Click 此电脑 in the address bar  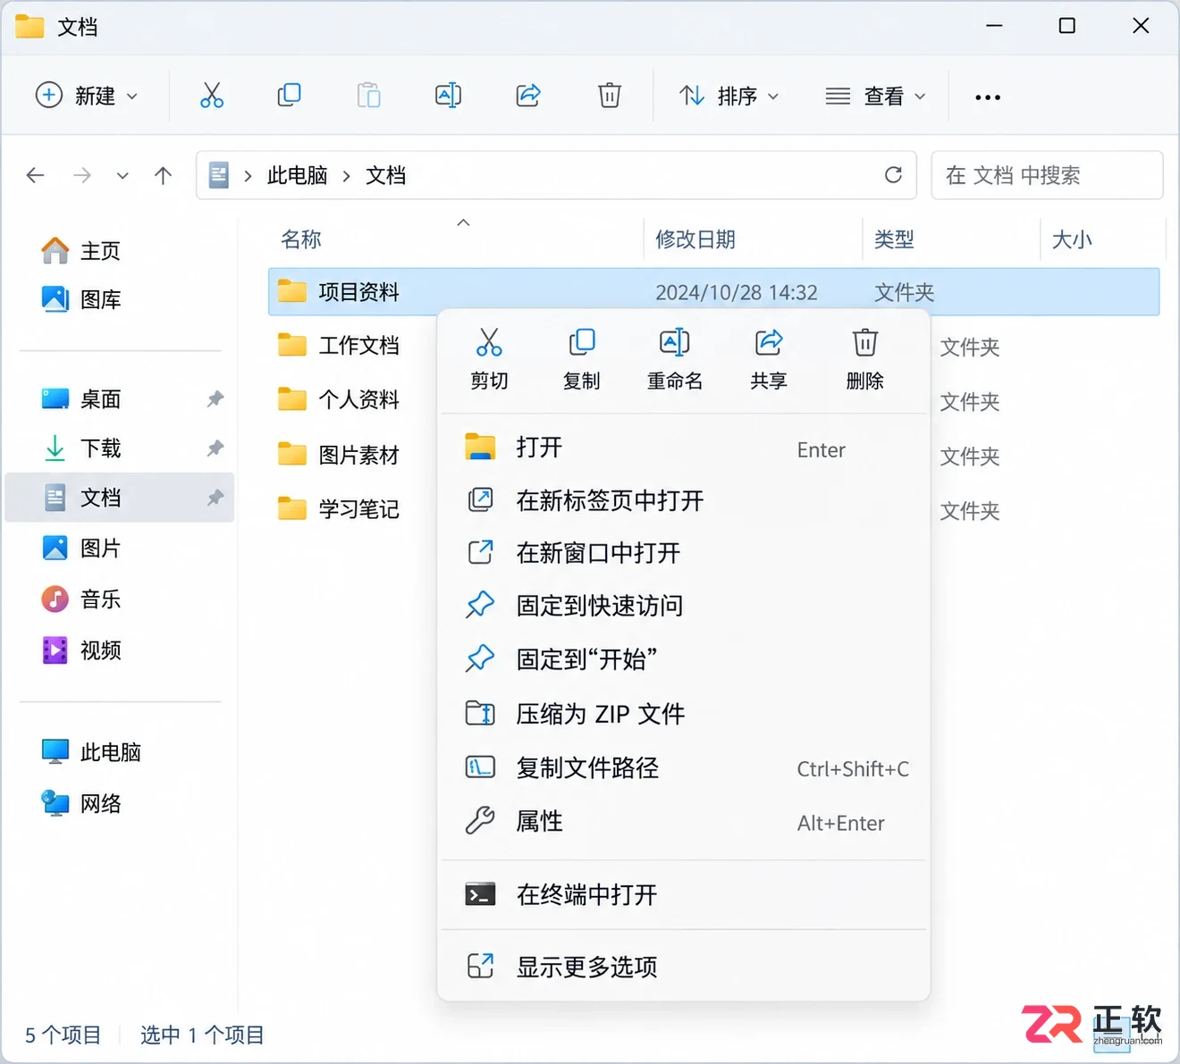click(x=298, y=175)
